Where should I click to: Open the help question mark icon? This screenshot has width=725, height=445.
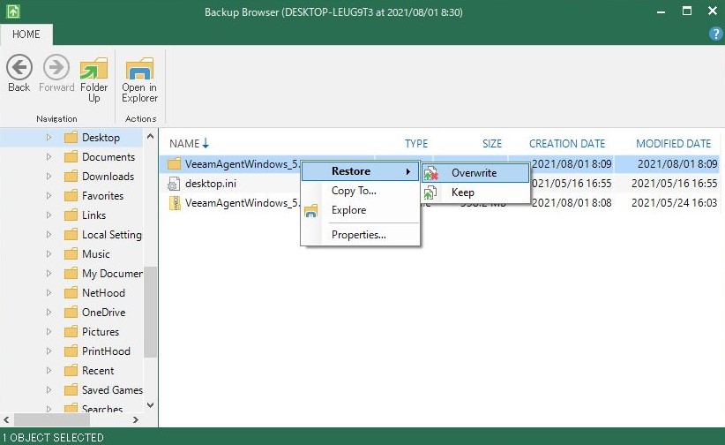tap(715, 34)
